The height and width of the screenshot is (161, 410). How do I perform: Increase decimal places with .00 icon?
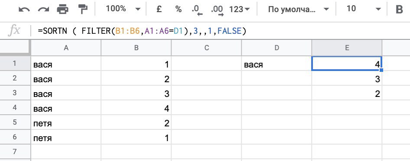[217, 10]
